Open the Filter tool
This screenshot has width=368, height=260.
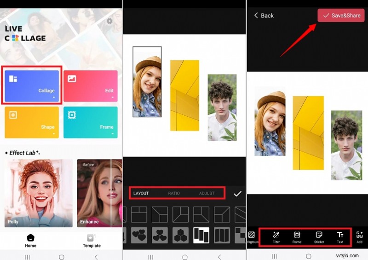point(276,237)
